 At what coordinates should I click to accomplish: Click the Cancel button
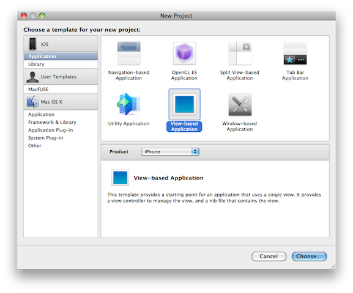click(x=269, y=256)
